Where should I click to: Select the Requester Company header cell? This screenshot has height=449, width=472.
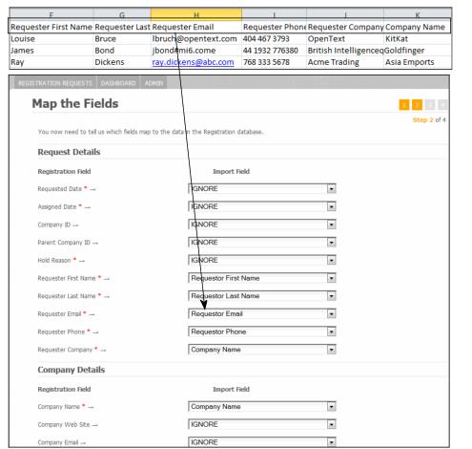pyautogui.click(x=345, y=27)
